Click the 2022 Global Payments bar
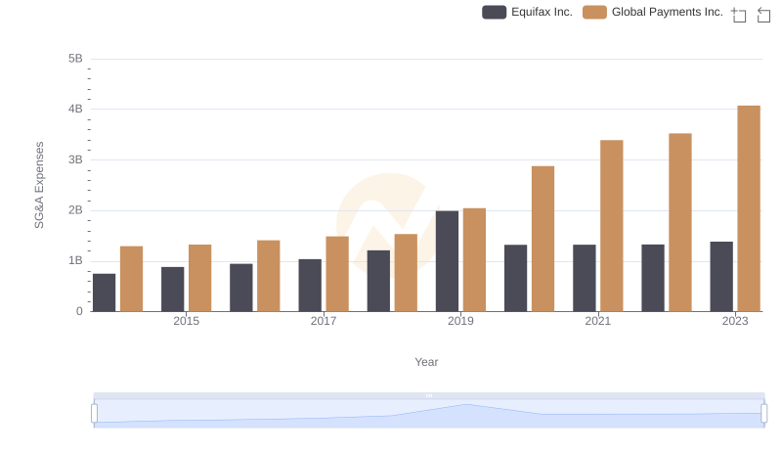The height and width of the screenshot is (451, 782). click(x=680, y=222)
